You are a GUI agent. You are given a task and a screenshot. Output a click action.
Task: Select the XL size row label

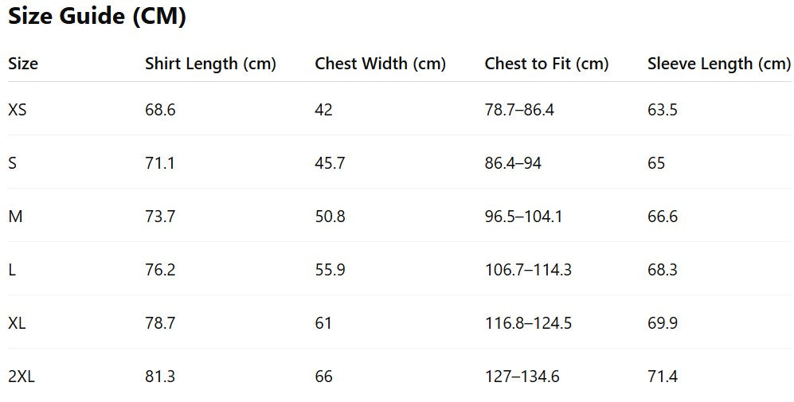pyautogui.click(x=18, y=323)
